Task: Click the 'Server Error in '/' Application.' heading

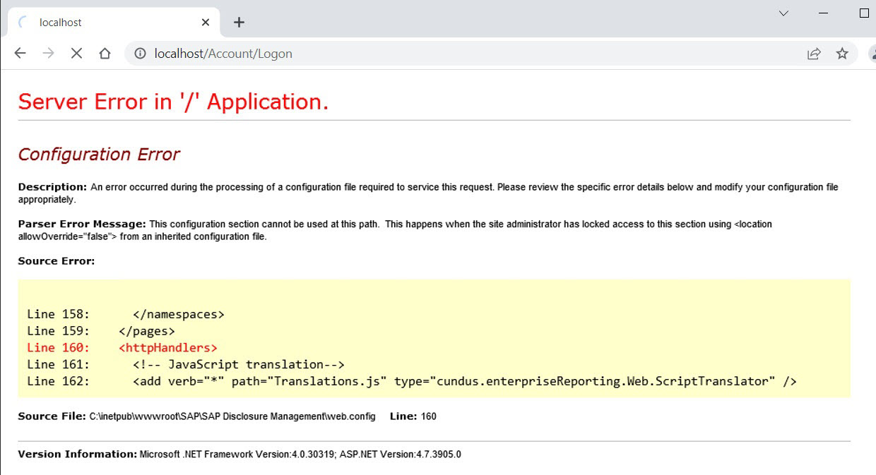Action: click(173, 102)
